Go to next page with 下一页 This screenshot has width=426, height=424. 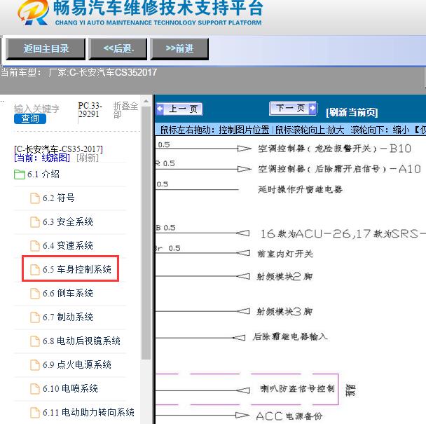pyautogui.click(x=293, y=108)
